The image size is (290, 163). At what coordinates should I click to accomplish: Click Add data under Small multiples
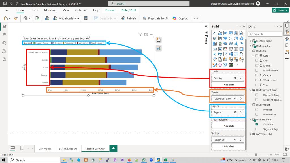(x=228, y=126)
